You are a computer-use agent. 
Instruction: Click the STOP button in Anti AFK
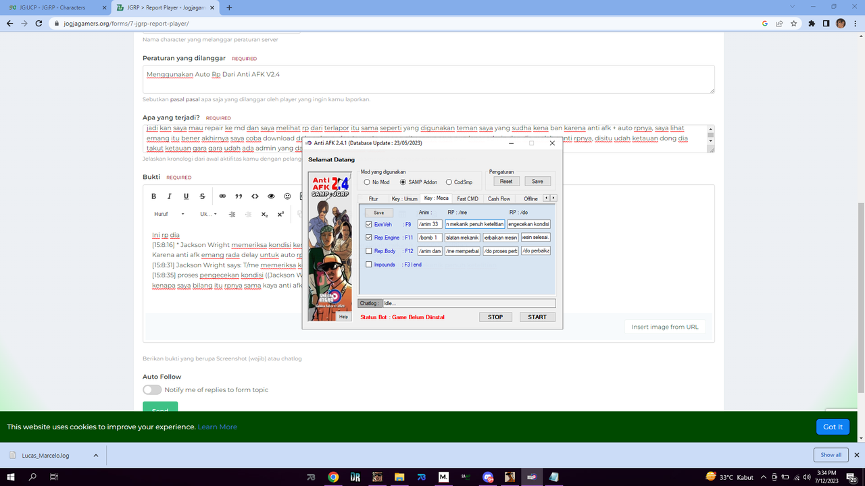tap(495, 317)
